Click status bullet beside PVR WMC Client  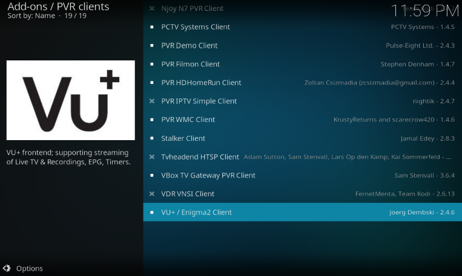152,120
